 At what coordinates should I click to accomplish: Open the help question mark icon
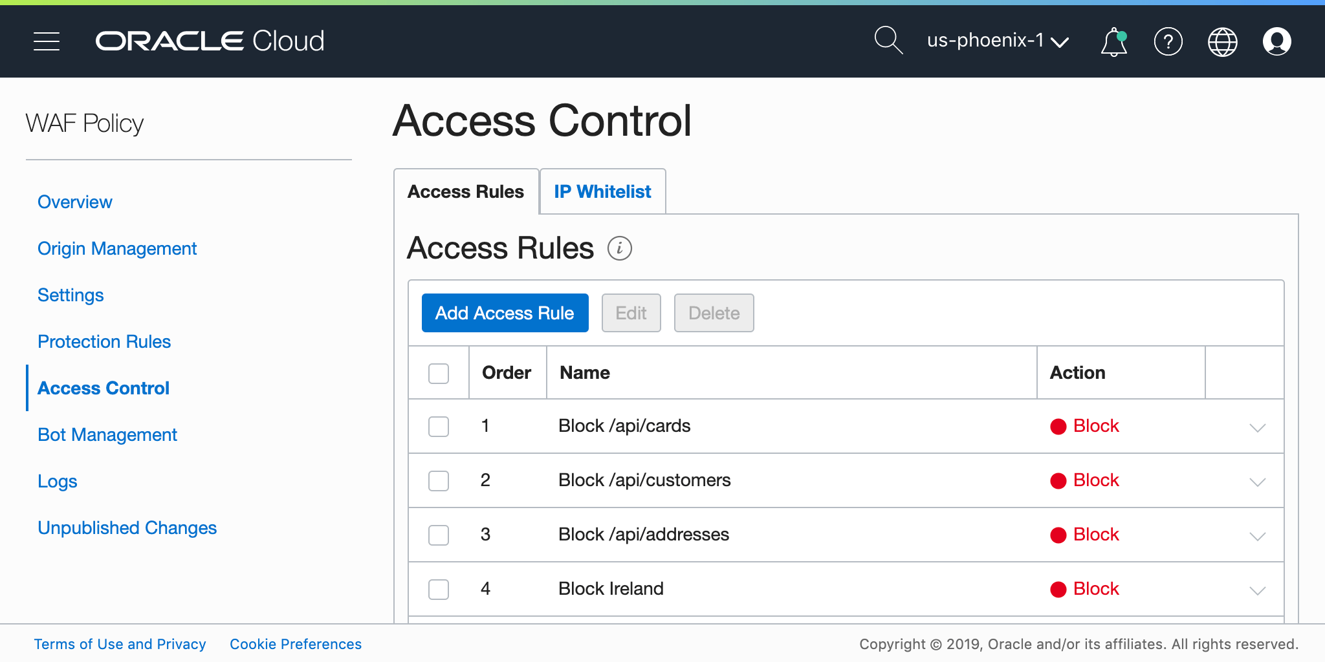[x=1168, y=42]
